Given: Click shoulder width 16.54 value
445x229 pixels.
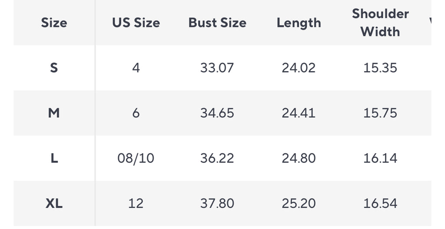Looking at the screenshot, I should tap(380, 203).
